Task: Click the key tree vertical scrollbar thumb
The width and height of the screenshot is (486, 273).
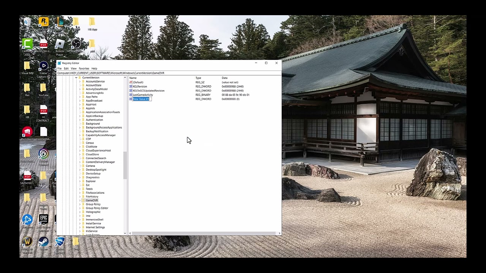Action: tap(125, 165)
